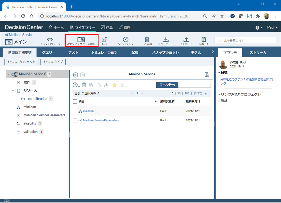The height and width of the screenshot is (203, 281).
Task: Open the すべてのタイプ filter dropdown
Action: click(53, 62)
